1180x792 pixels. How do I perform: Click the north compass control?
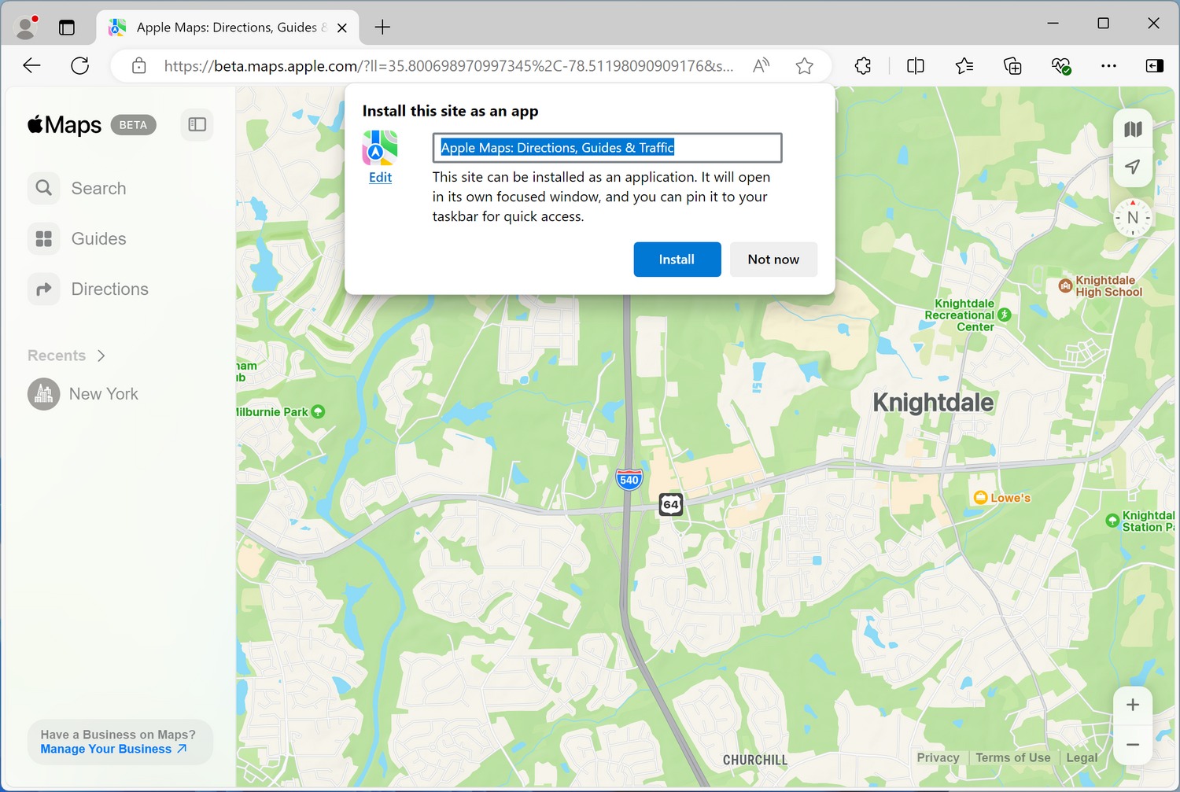click(x=1133, y=218)
